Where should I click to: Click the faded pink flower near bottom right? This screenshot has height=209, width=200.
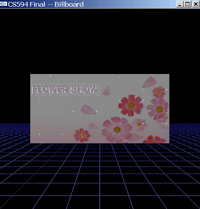139,124
